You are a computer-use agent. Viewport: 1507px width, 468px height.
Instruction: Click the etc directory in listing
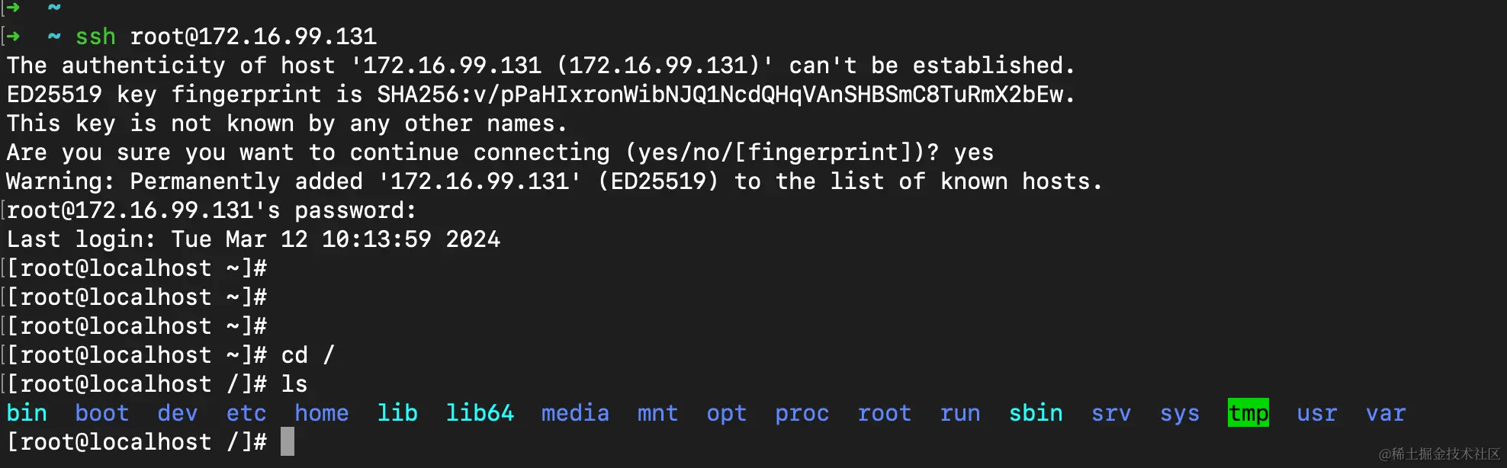pyautogui.click(x=246, y=413)
